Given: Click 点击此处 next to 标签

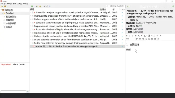Looking at the screenshot, I should pos(138,32).
